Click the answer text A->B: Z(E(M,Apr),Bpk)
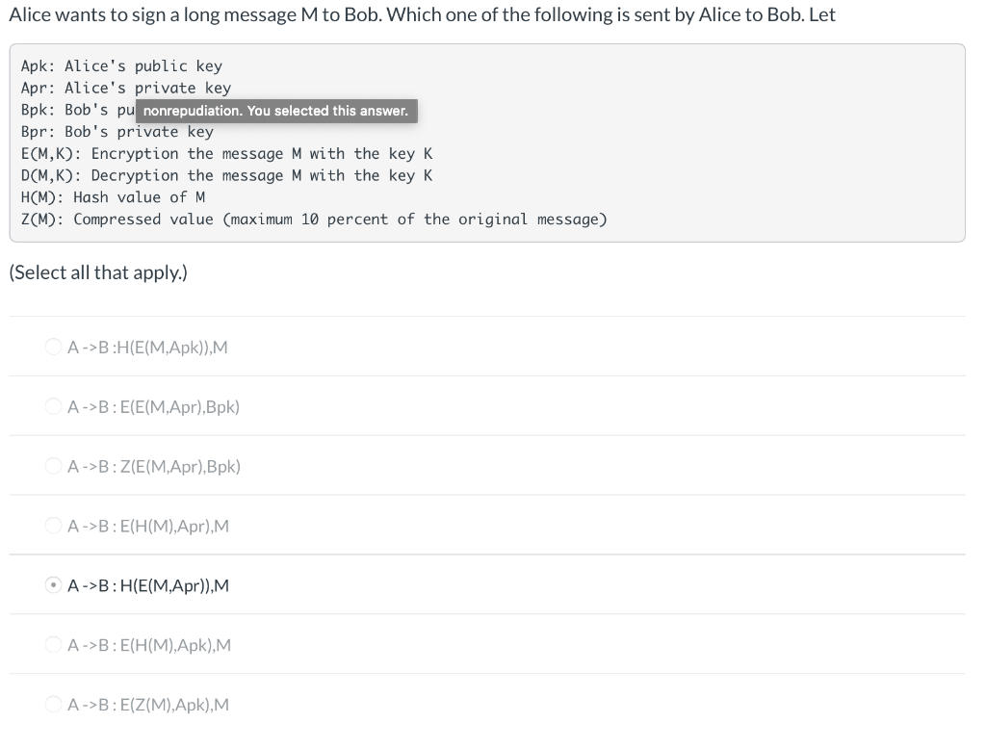986x749 pixels. point(153,466)
